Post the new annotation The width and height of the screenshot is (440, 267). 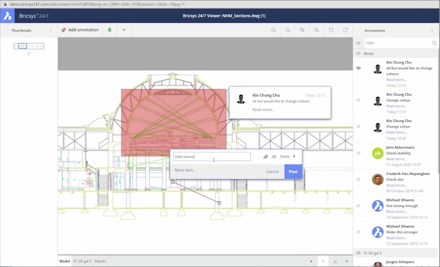[293, 172]
